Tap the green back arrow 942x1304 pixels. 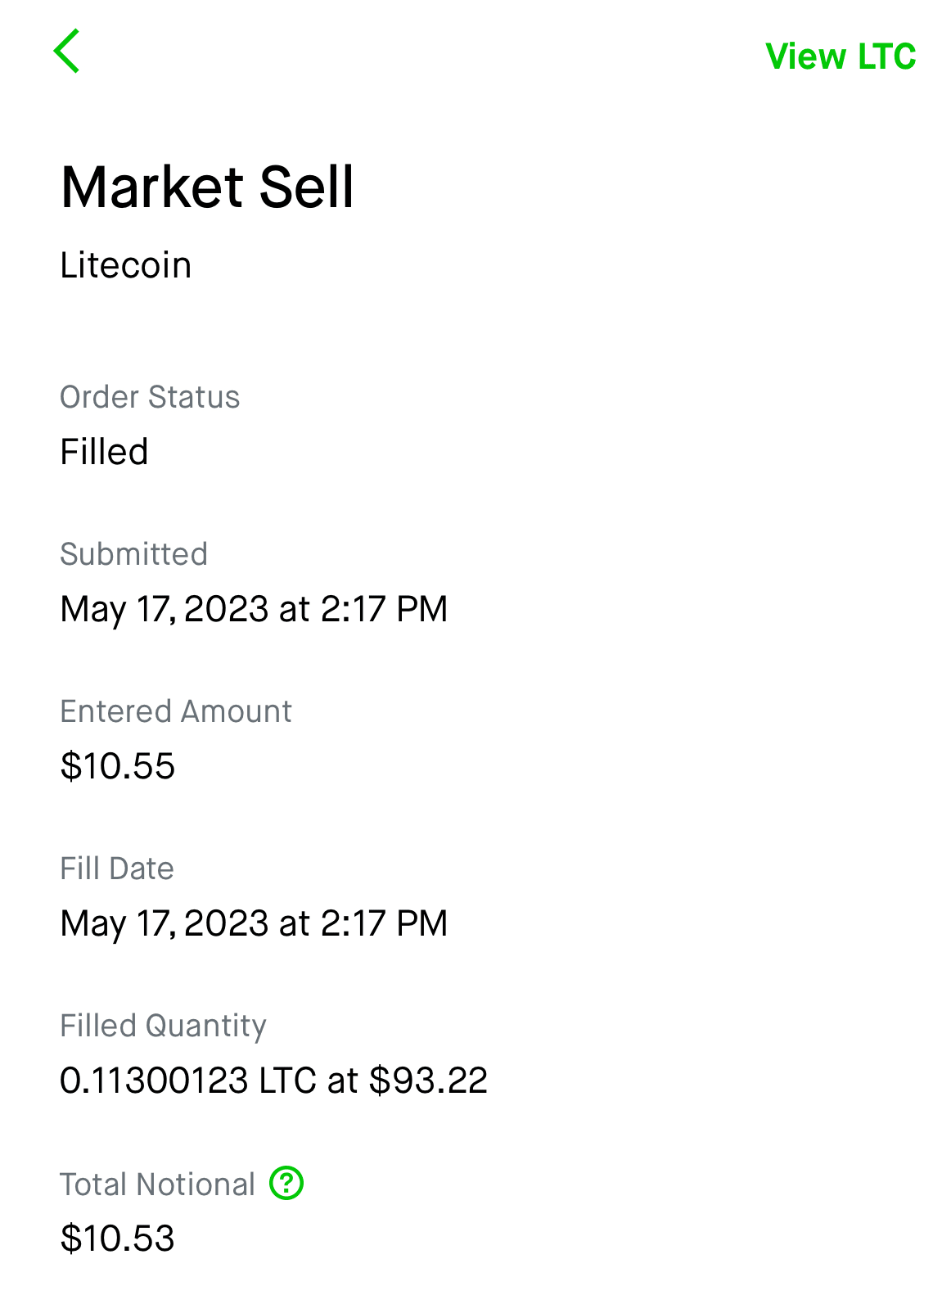click(x=67, y=52)
